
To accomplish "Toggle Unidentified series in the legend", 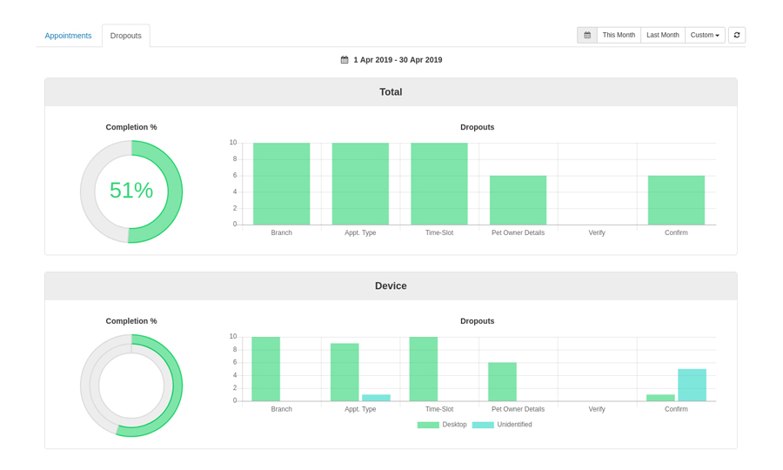I will pyautogui.click(x=514, y=425).
